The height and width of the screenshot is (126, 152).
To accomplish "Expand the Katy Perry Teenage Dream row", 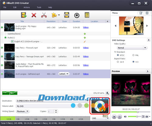I will [2, 56].
